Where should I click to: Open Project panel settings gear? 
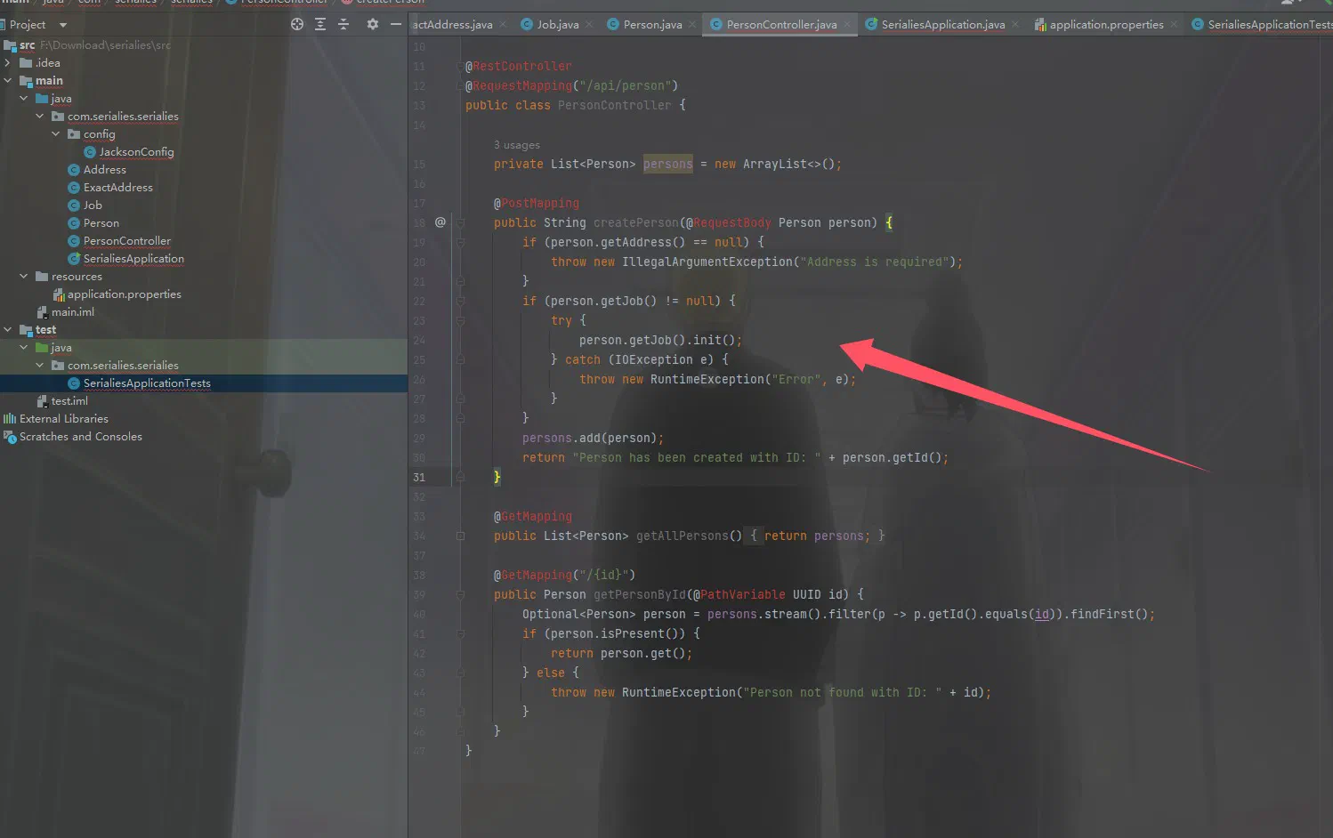pos(372,24)
